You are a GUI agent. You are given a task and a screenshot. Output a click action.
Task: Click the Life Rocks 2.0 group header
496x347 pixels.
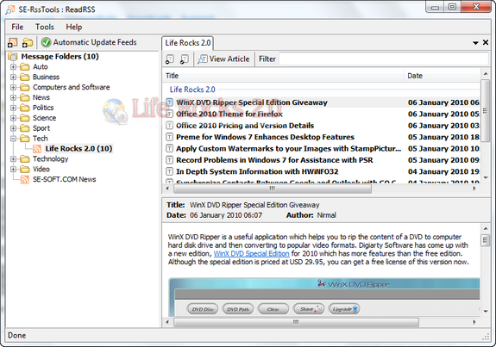[192, 90]
